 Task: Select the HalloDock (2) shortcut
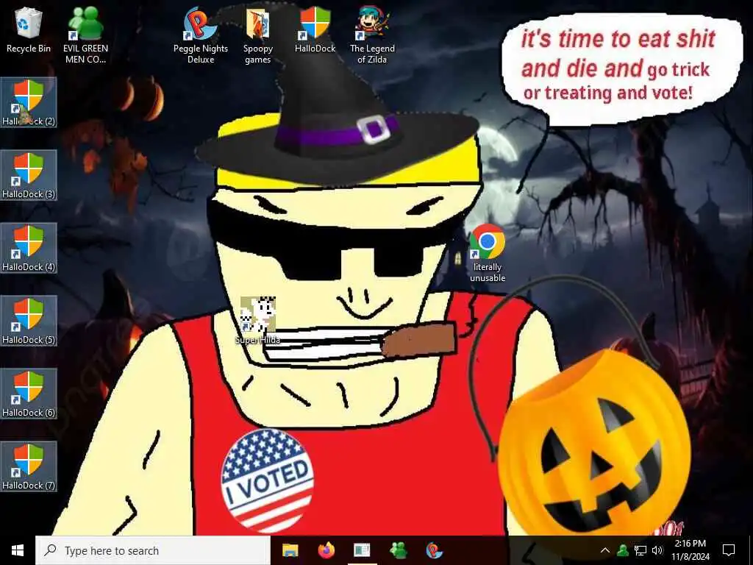pyautogui.click(x=29, y=102)
